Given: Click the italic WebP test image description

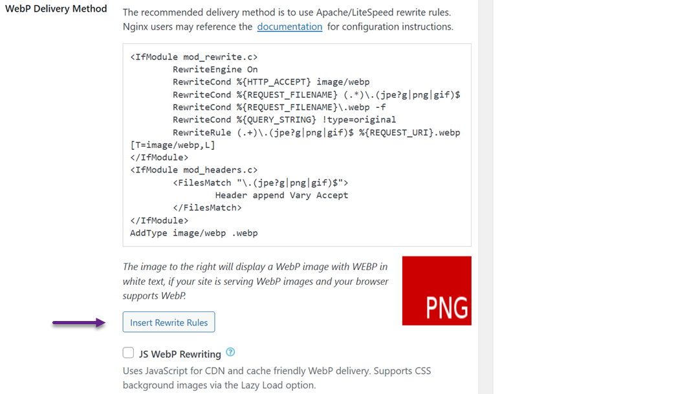Looking at the screenshot, I should [256, 281].
